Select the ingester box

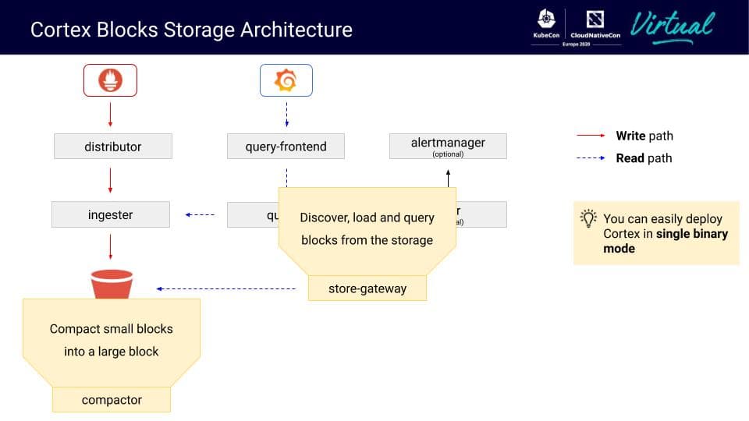tap(111, 214)
